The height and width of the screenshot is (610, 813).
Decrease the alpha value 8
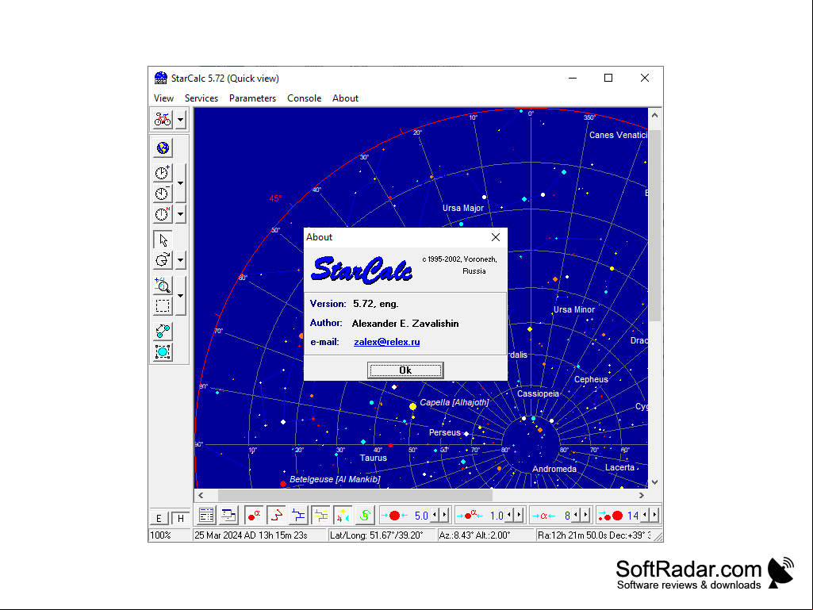coord(577,515)
